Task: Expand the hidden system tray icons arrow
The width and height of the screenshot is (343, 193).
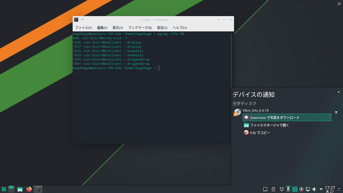Action: 321,189
